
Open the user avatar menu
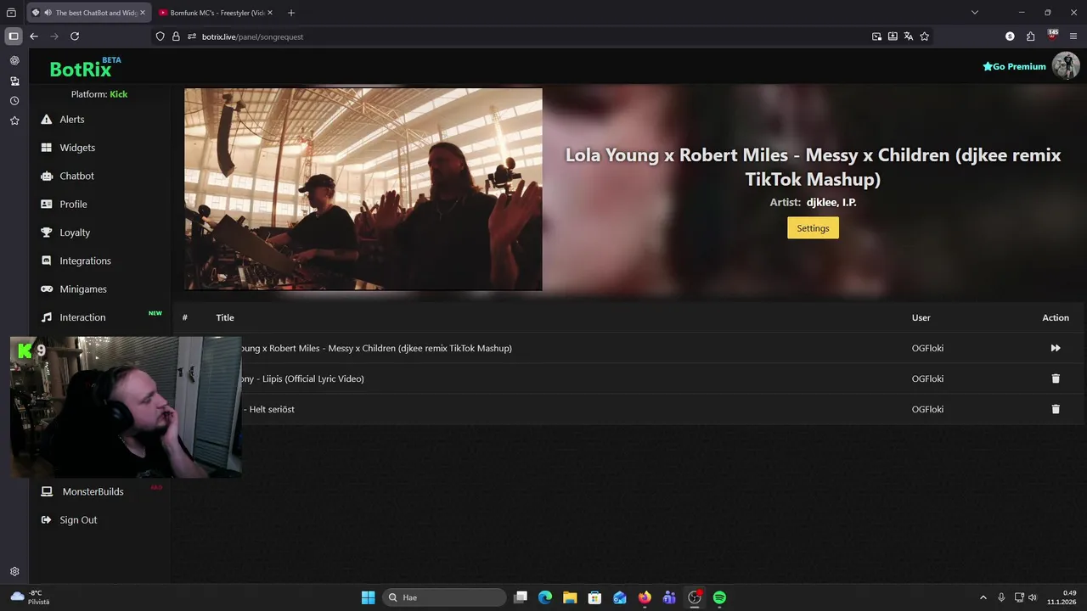1066,65
